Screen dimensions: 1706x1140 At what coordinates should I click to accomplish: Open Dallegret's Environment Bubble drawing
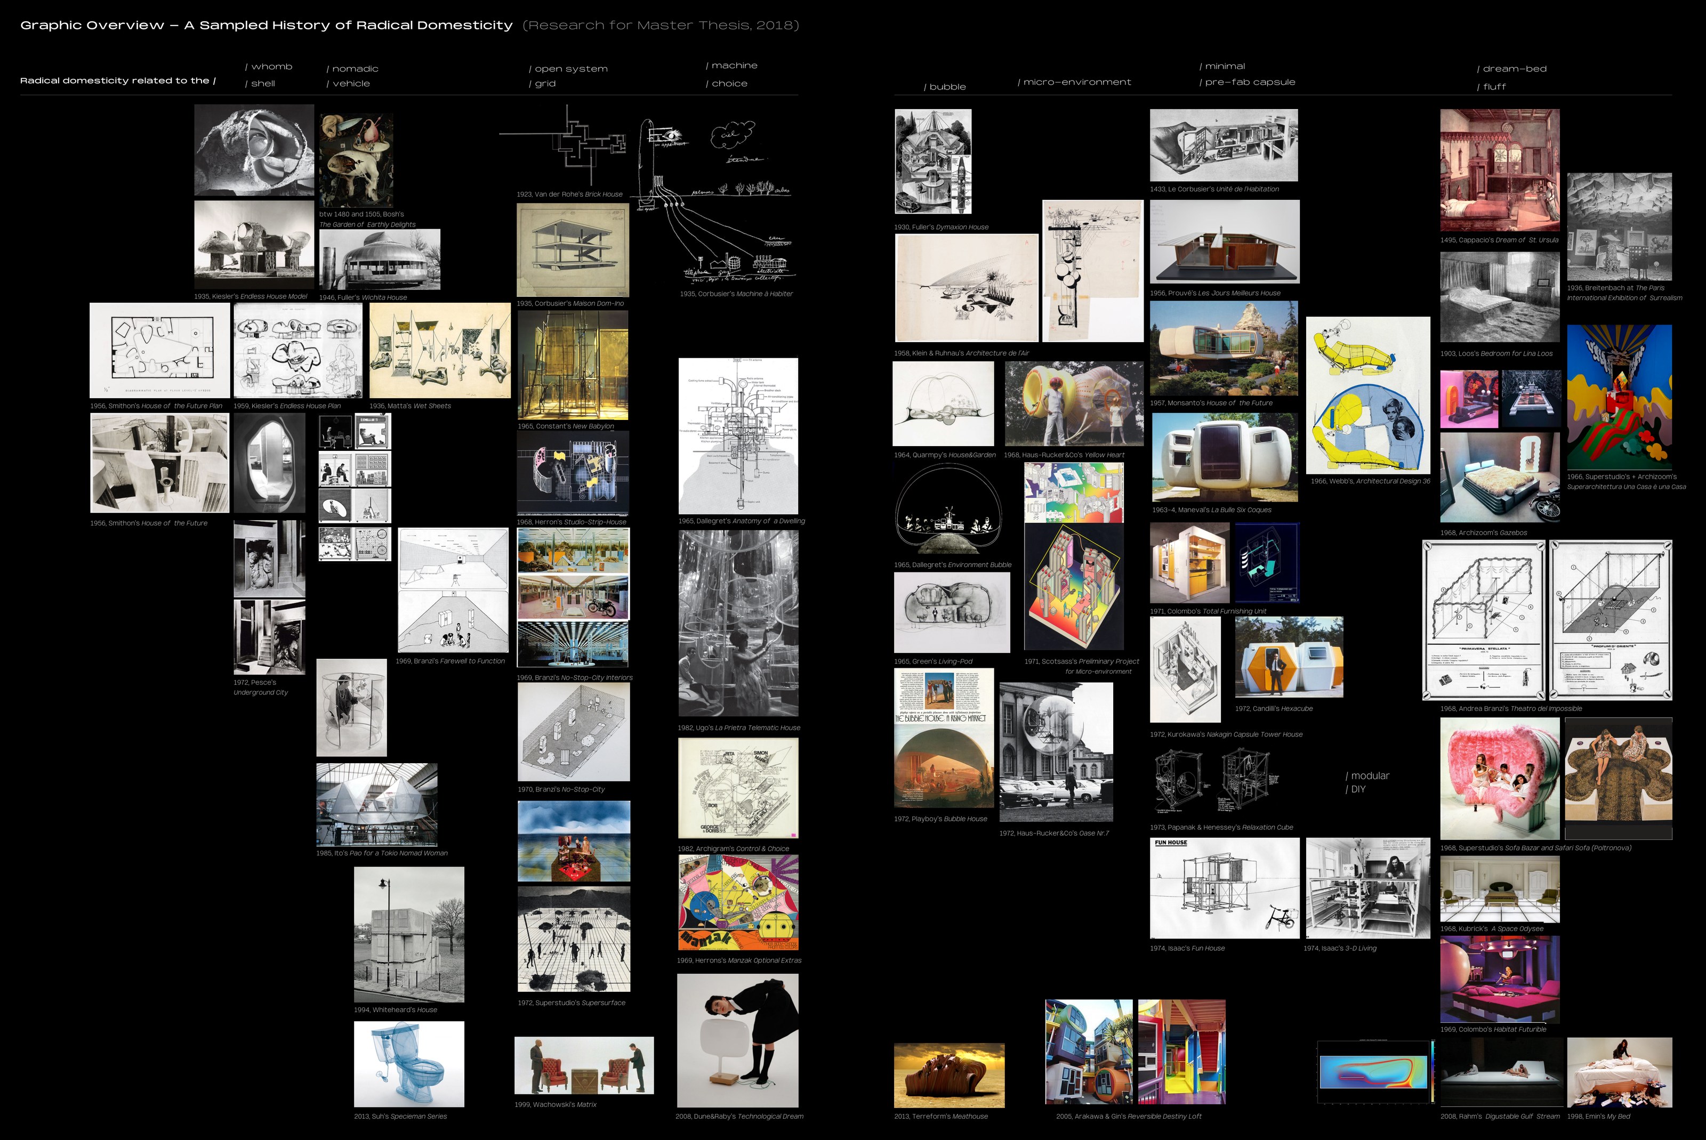click(x=948, y=510)
